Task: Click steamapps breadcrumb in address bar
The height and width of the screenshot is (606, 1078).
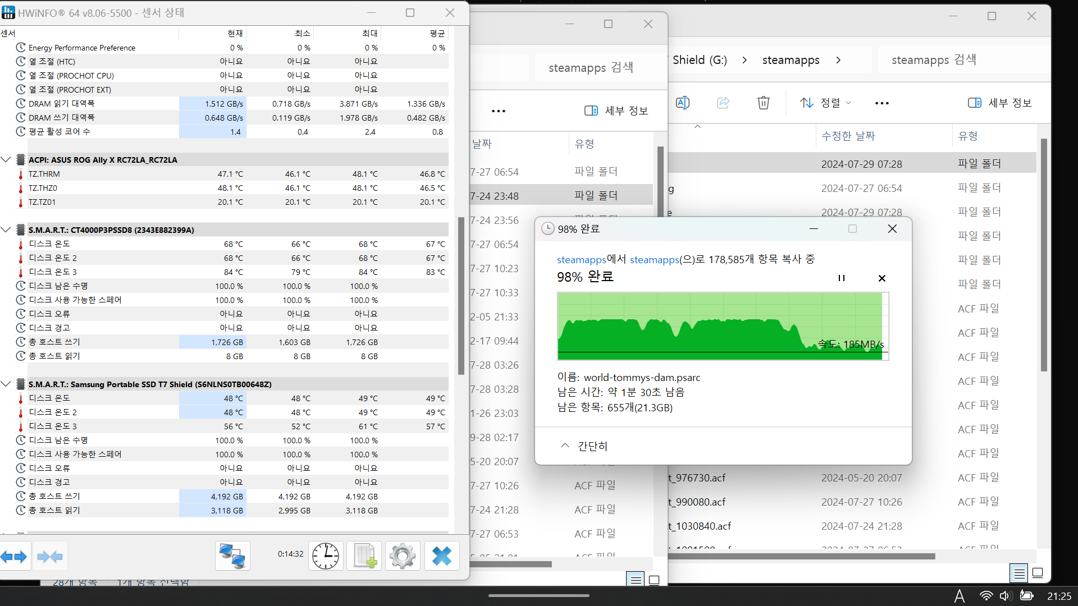Action: pyautogui.click(x=791, y=60)
